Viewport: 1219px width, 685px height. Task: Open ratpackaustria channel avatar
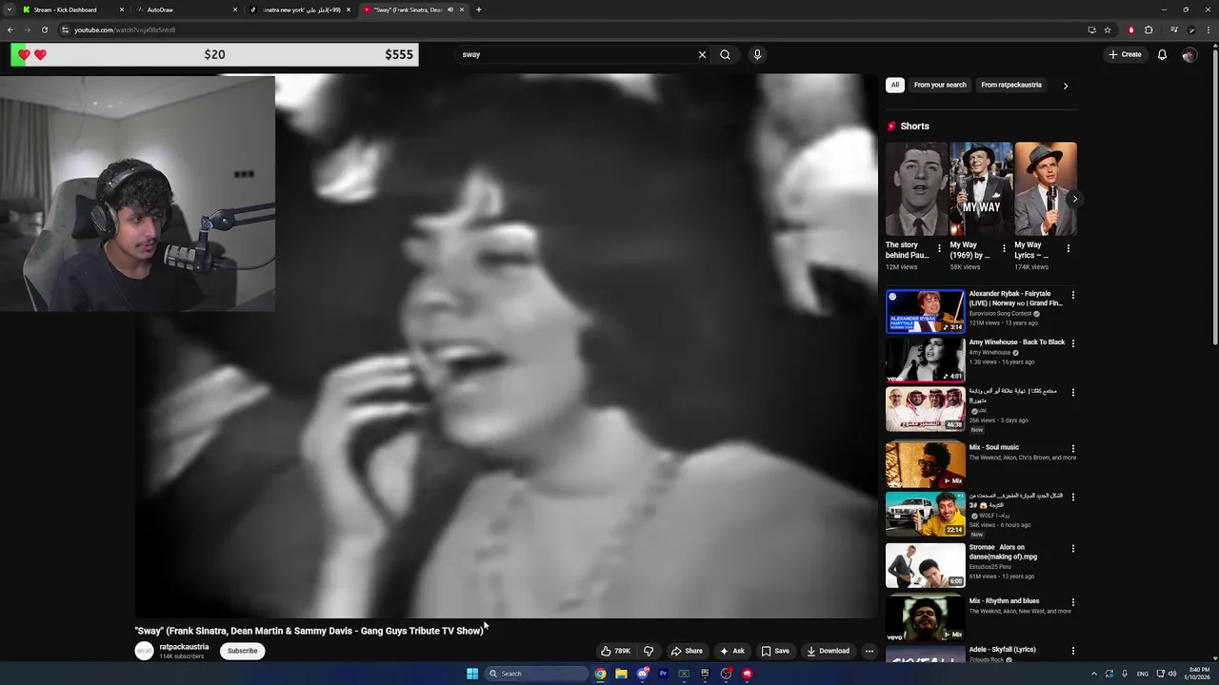[x=144, y=651]
